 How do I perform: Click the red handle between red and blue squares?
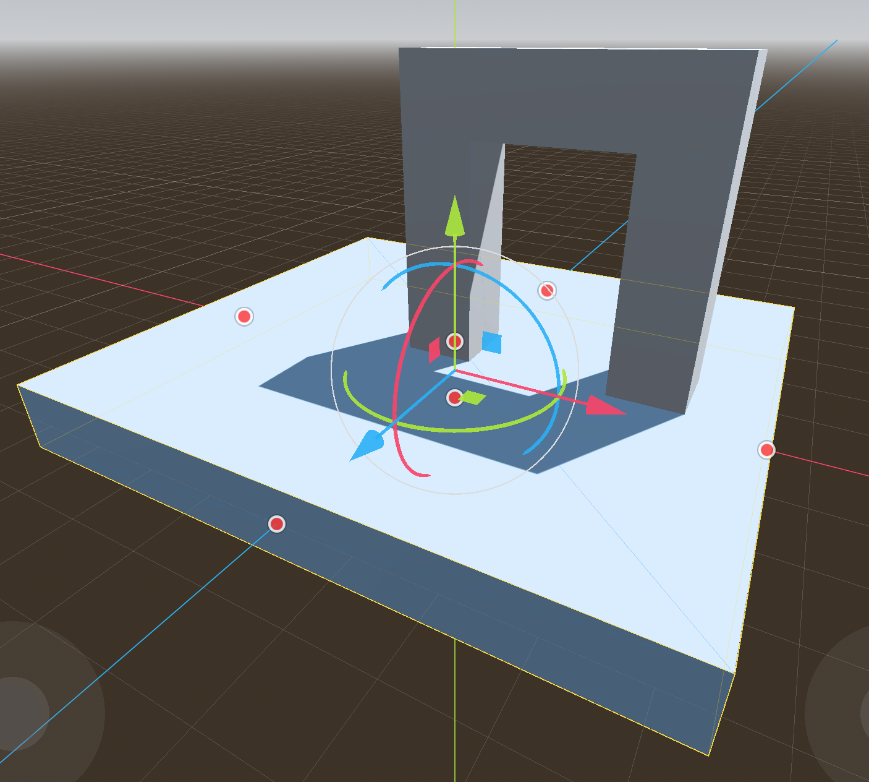tap(455, 341)
